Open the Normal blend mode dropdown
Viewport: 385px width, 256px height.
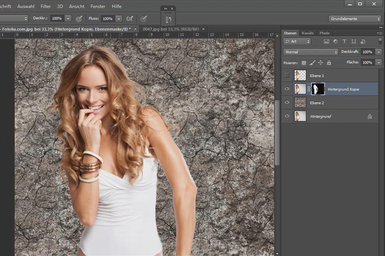[311, 52]
